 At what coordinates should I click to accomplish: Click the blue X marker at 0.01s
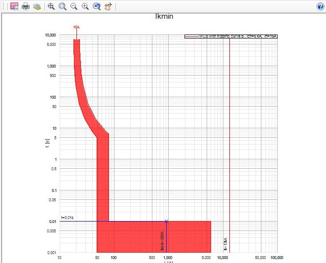click(x=166, y=222)
